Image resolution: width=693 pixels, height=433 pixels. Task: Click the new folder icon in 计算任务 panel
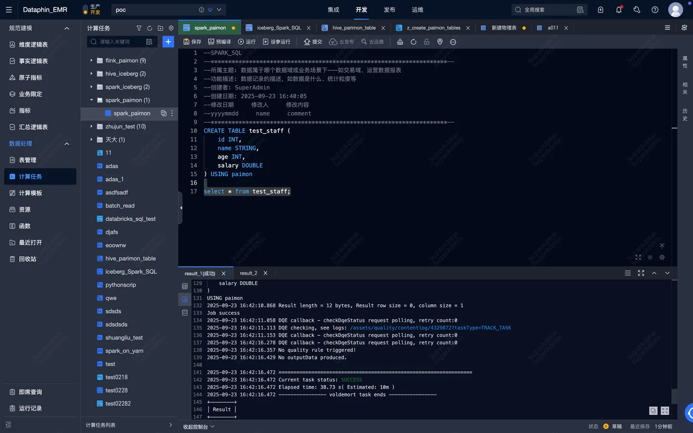click(160, 28)
